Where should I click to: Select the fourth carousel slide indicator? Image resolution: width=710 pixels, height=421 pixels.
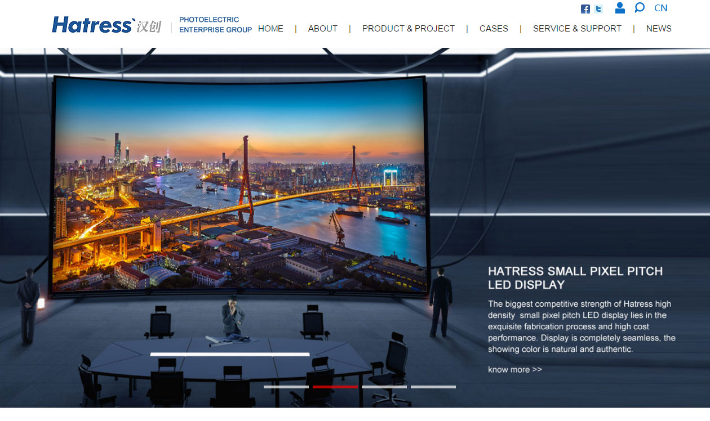(433, 387)
